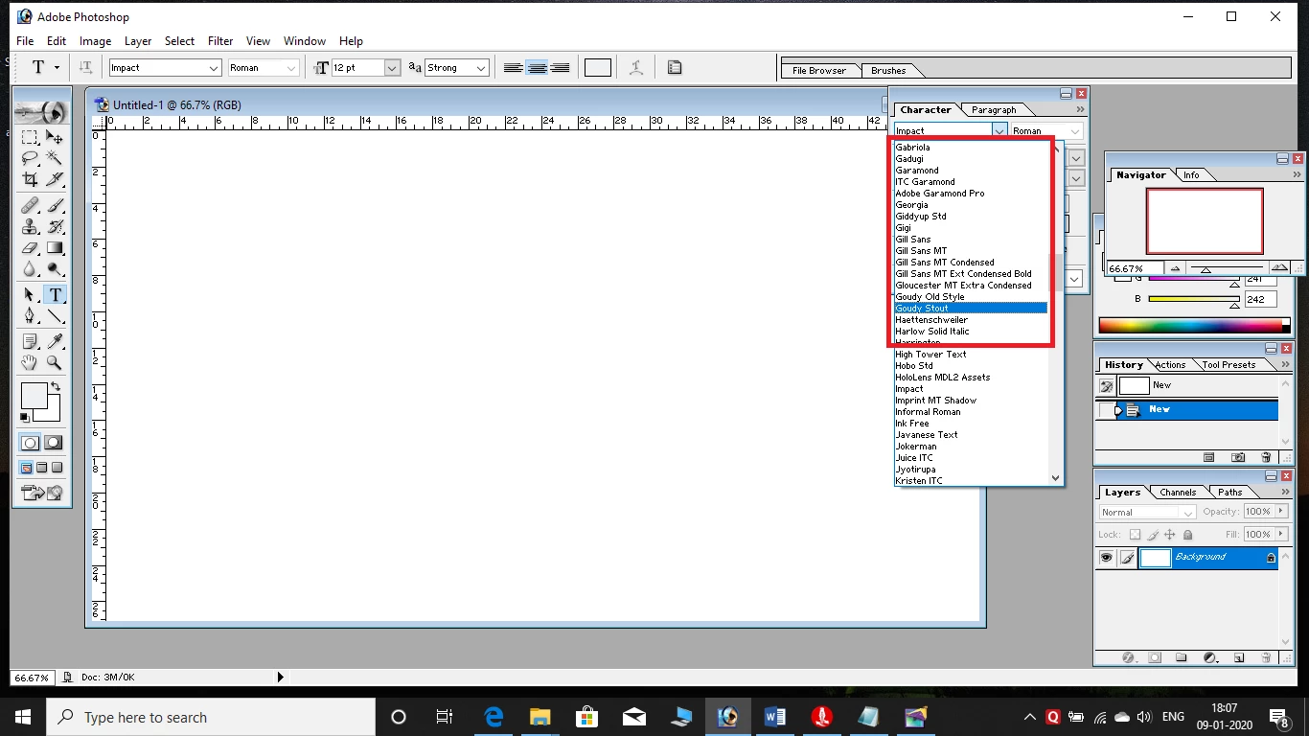The width and height of the screenshot is (1309, 736).
Task: Select the History Brush tool
Action: coord(55,226)
